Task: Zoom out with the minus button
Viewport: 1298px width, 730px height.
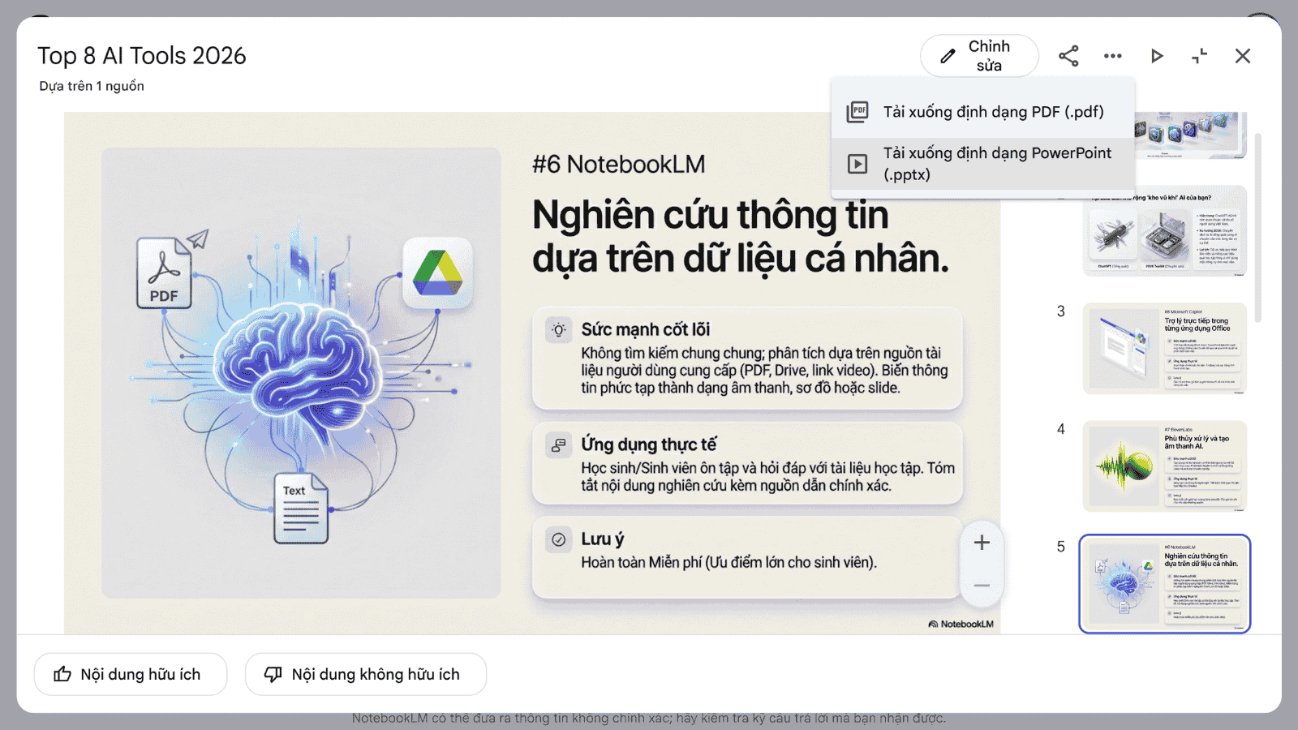Action: click(x=982, y=585)
